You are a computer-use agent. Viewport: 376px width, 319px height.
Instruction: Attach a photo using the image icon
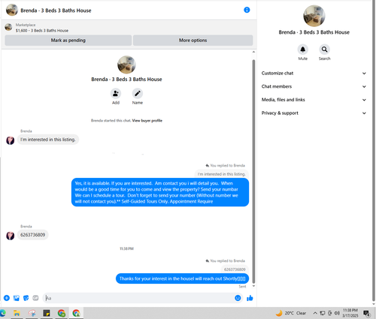click(x=17, y=298)
